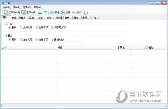Switch to the 打包 tab

tap(95, 18)
